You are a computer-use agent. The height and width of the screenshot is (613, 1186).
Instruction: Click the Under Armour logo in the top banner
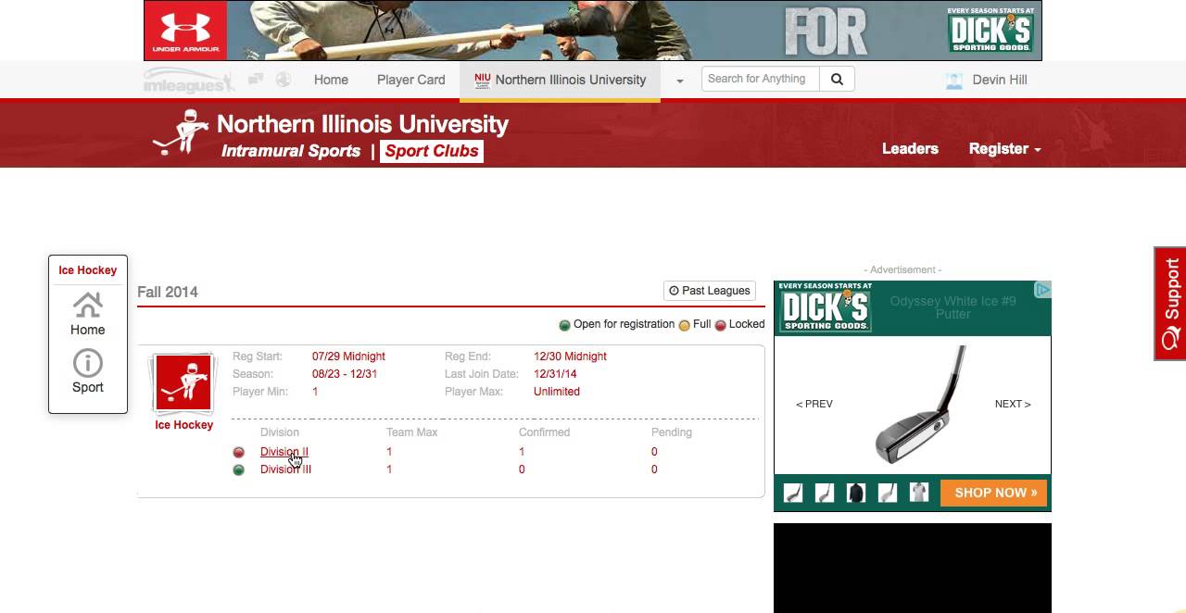185,31
